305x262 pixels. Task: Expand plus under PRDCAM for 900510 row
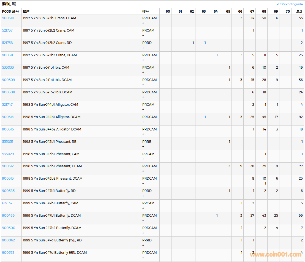tap(143, 23)
